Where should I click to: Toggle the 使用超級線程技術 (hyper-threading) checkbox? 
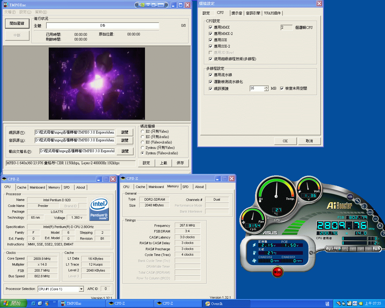[211, 59]
